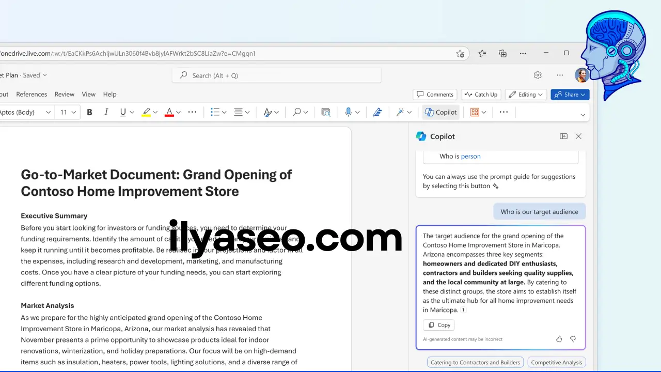
Task: Apply underline formatting
Action: (123, 112)
